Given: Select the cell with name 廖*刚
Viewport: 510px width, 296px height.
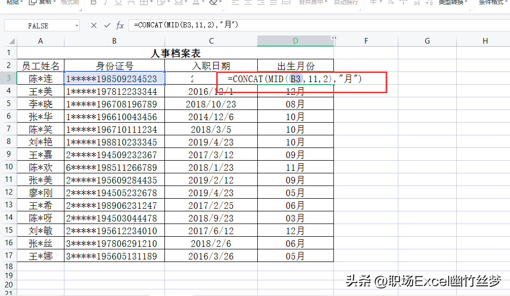Looking at the screenshot, I should pyautogui.click(x=41, y=193).
